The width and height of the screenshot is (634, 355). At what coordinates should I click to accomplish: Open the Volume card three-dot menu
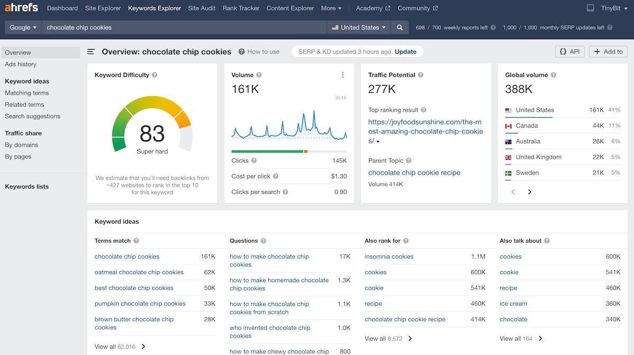point(343,75)
